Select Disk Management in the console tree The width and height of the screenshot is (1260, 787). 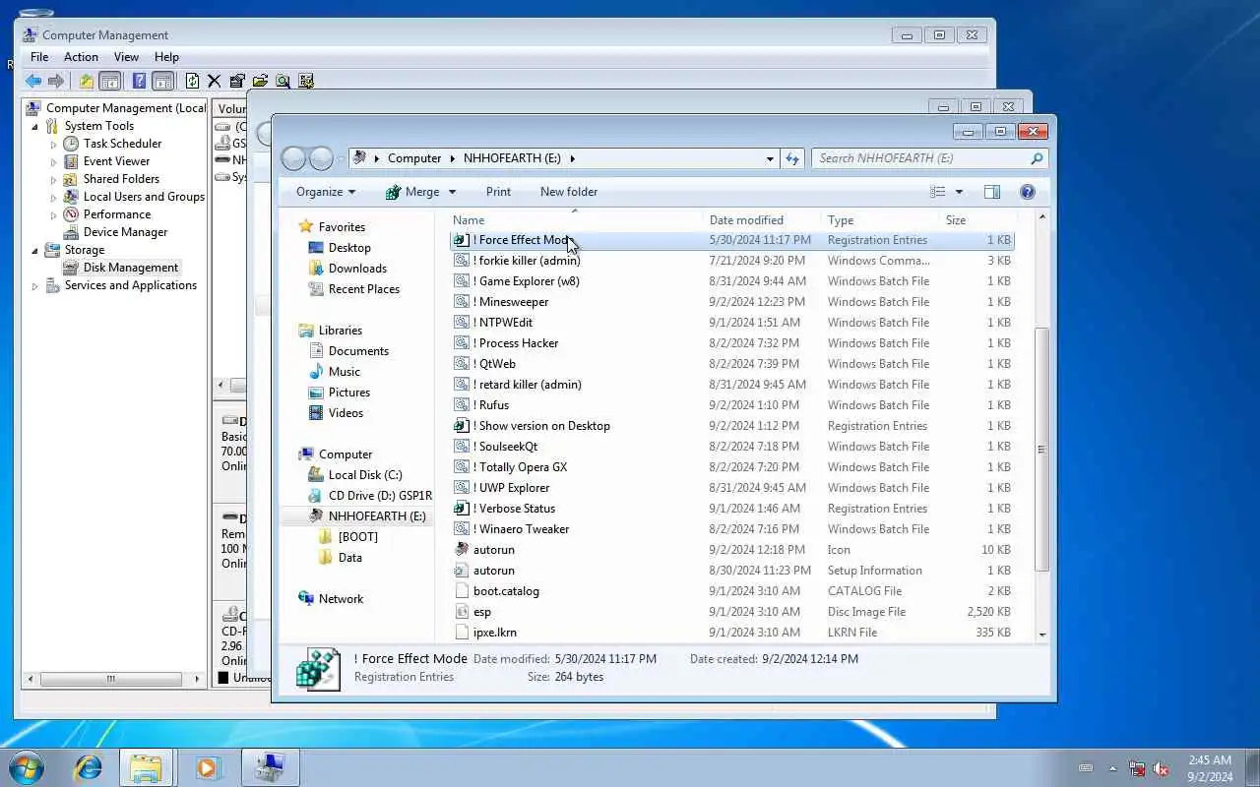(131, 268)
